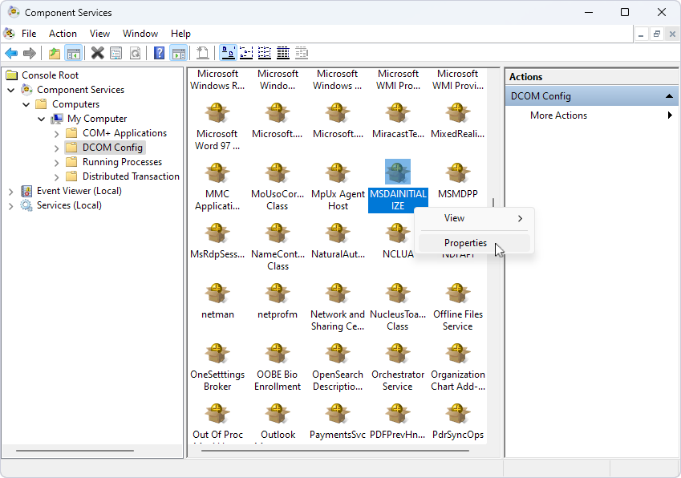Image resolution: width=681 pixels, height=478 pixels.
Task: Expand the Distributed Transaction node
Action: tap(56, 176)
